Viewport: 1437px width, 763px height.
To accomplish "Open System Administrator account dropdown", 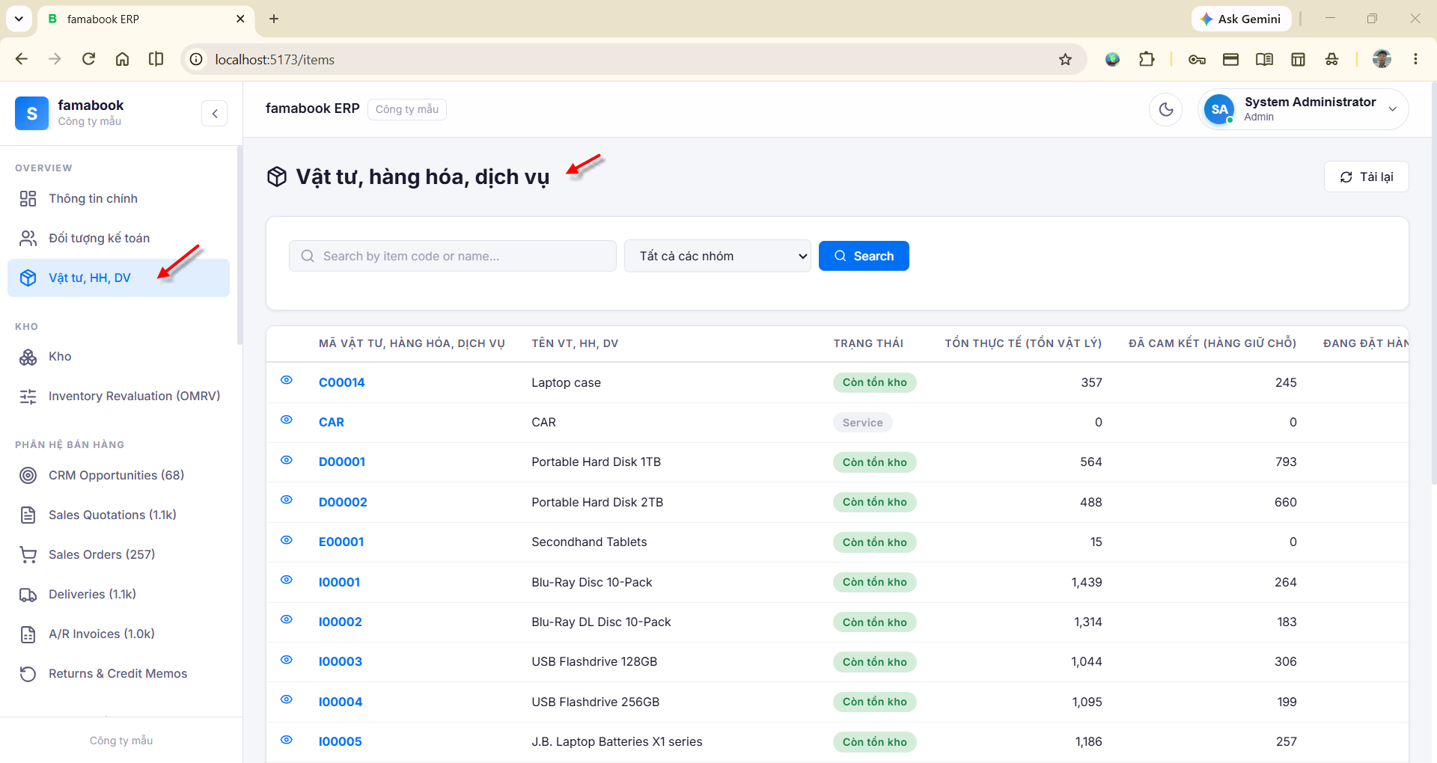I will (x=1303, y=109).
